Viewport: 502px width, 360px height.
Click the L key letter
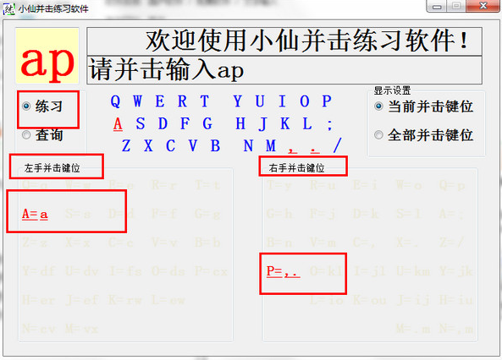pos(307,123)
